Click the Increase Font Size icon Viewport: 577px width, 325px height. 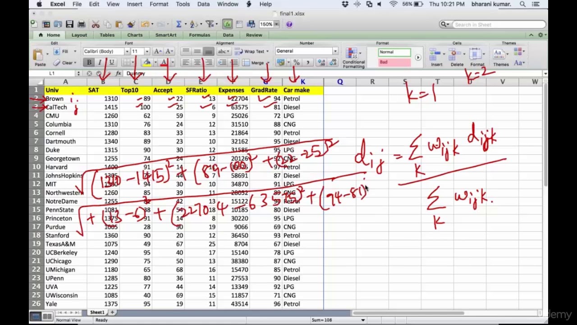point(158,51)
